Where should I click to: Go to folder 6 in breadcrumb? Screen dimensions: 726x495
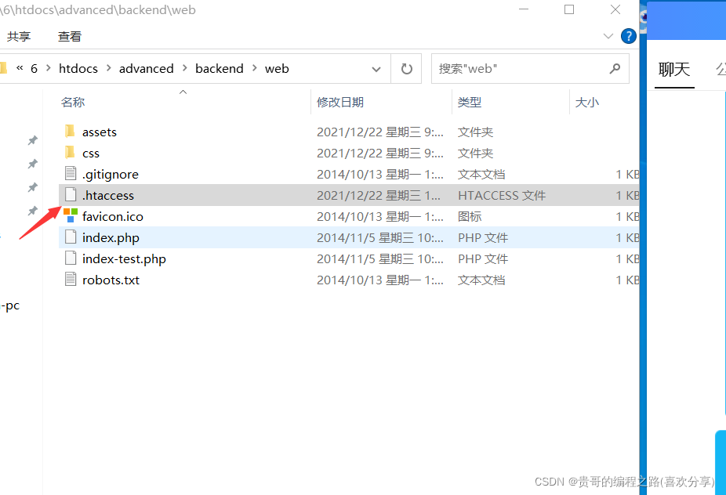pos(34,69)
